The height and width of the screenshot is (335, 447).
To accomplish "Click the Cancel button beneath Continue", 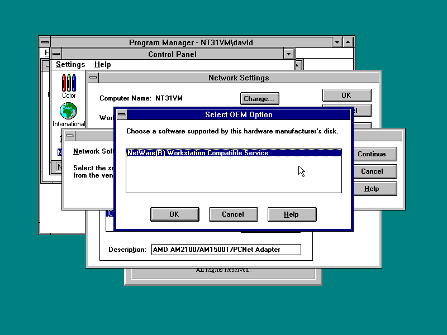I will (375, 171).
